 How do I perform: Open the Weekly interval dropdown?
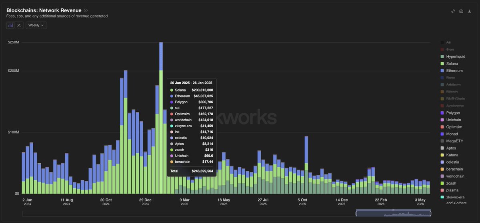pos(36,25)
